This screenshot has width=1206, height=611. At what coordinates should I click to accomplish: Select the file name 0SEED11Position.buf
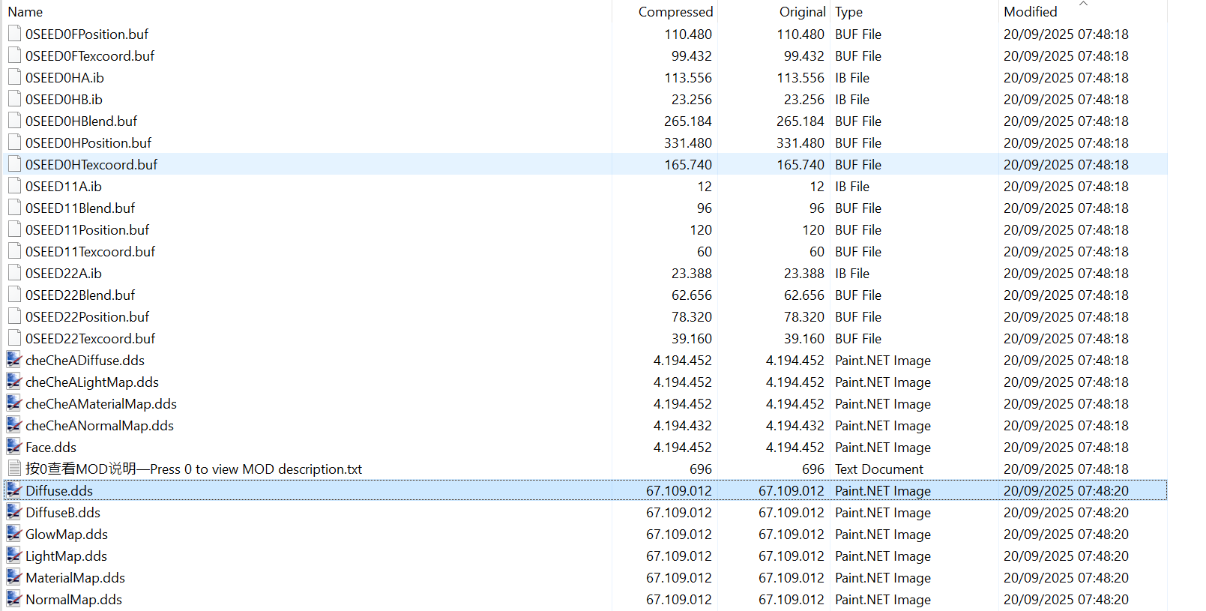coord(87,229)
